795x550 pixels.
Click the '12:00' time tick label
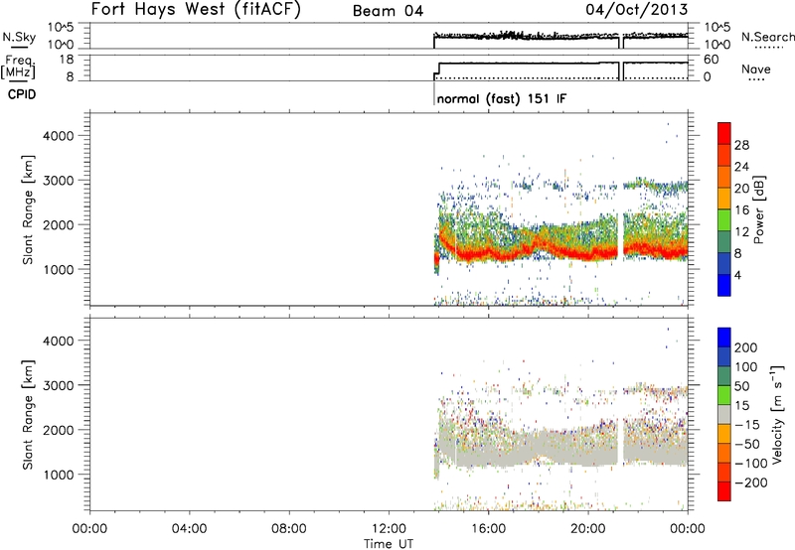pos(389,529)
